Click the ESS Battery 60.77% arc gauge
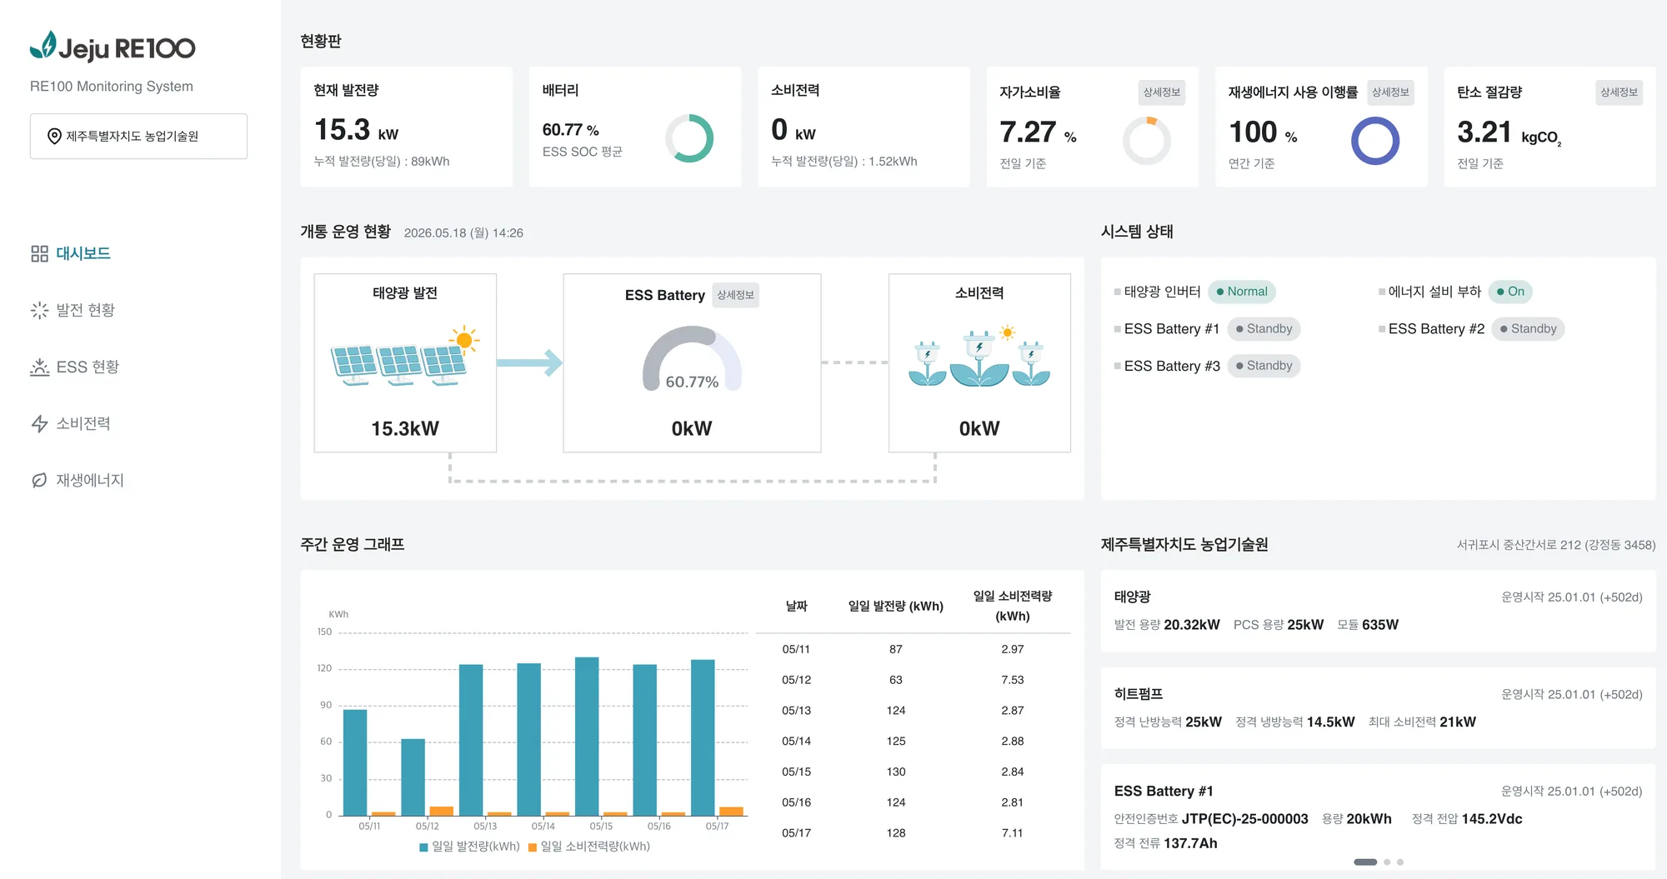The image size is (1667, 879). point(692,358)
